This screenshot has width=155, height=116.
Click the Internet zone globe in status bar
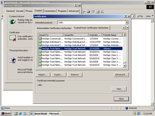point(127,108)
